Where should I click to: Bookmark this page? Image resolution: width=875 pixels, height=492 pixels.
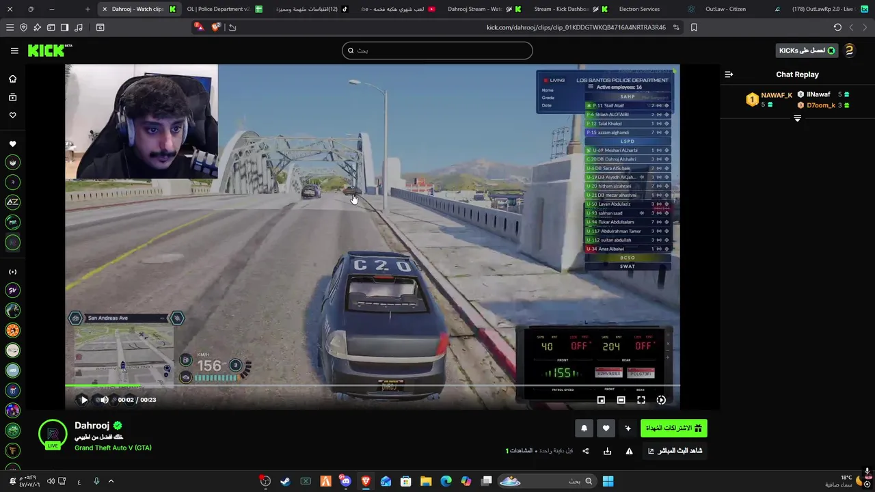[x=694, y=27]
